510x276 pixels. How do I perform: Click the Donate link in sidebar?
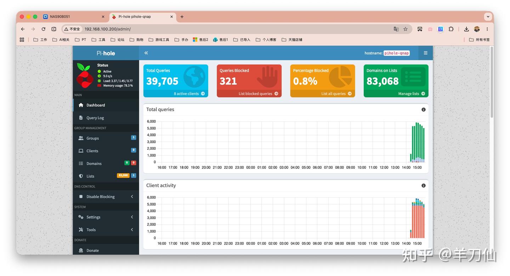[106, 251]
